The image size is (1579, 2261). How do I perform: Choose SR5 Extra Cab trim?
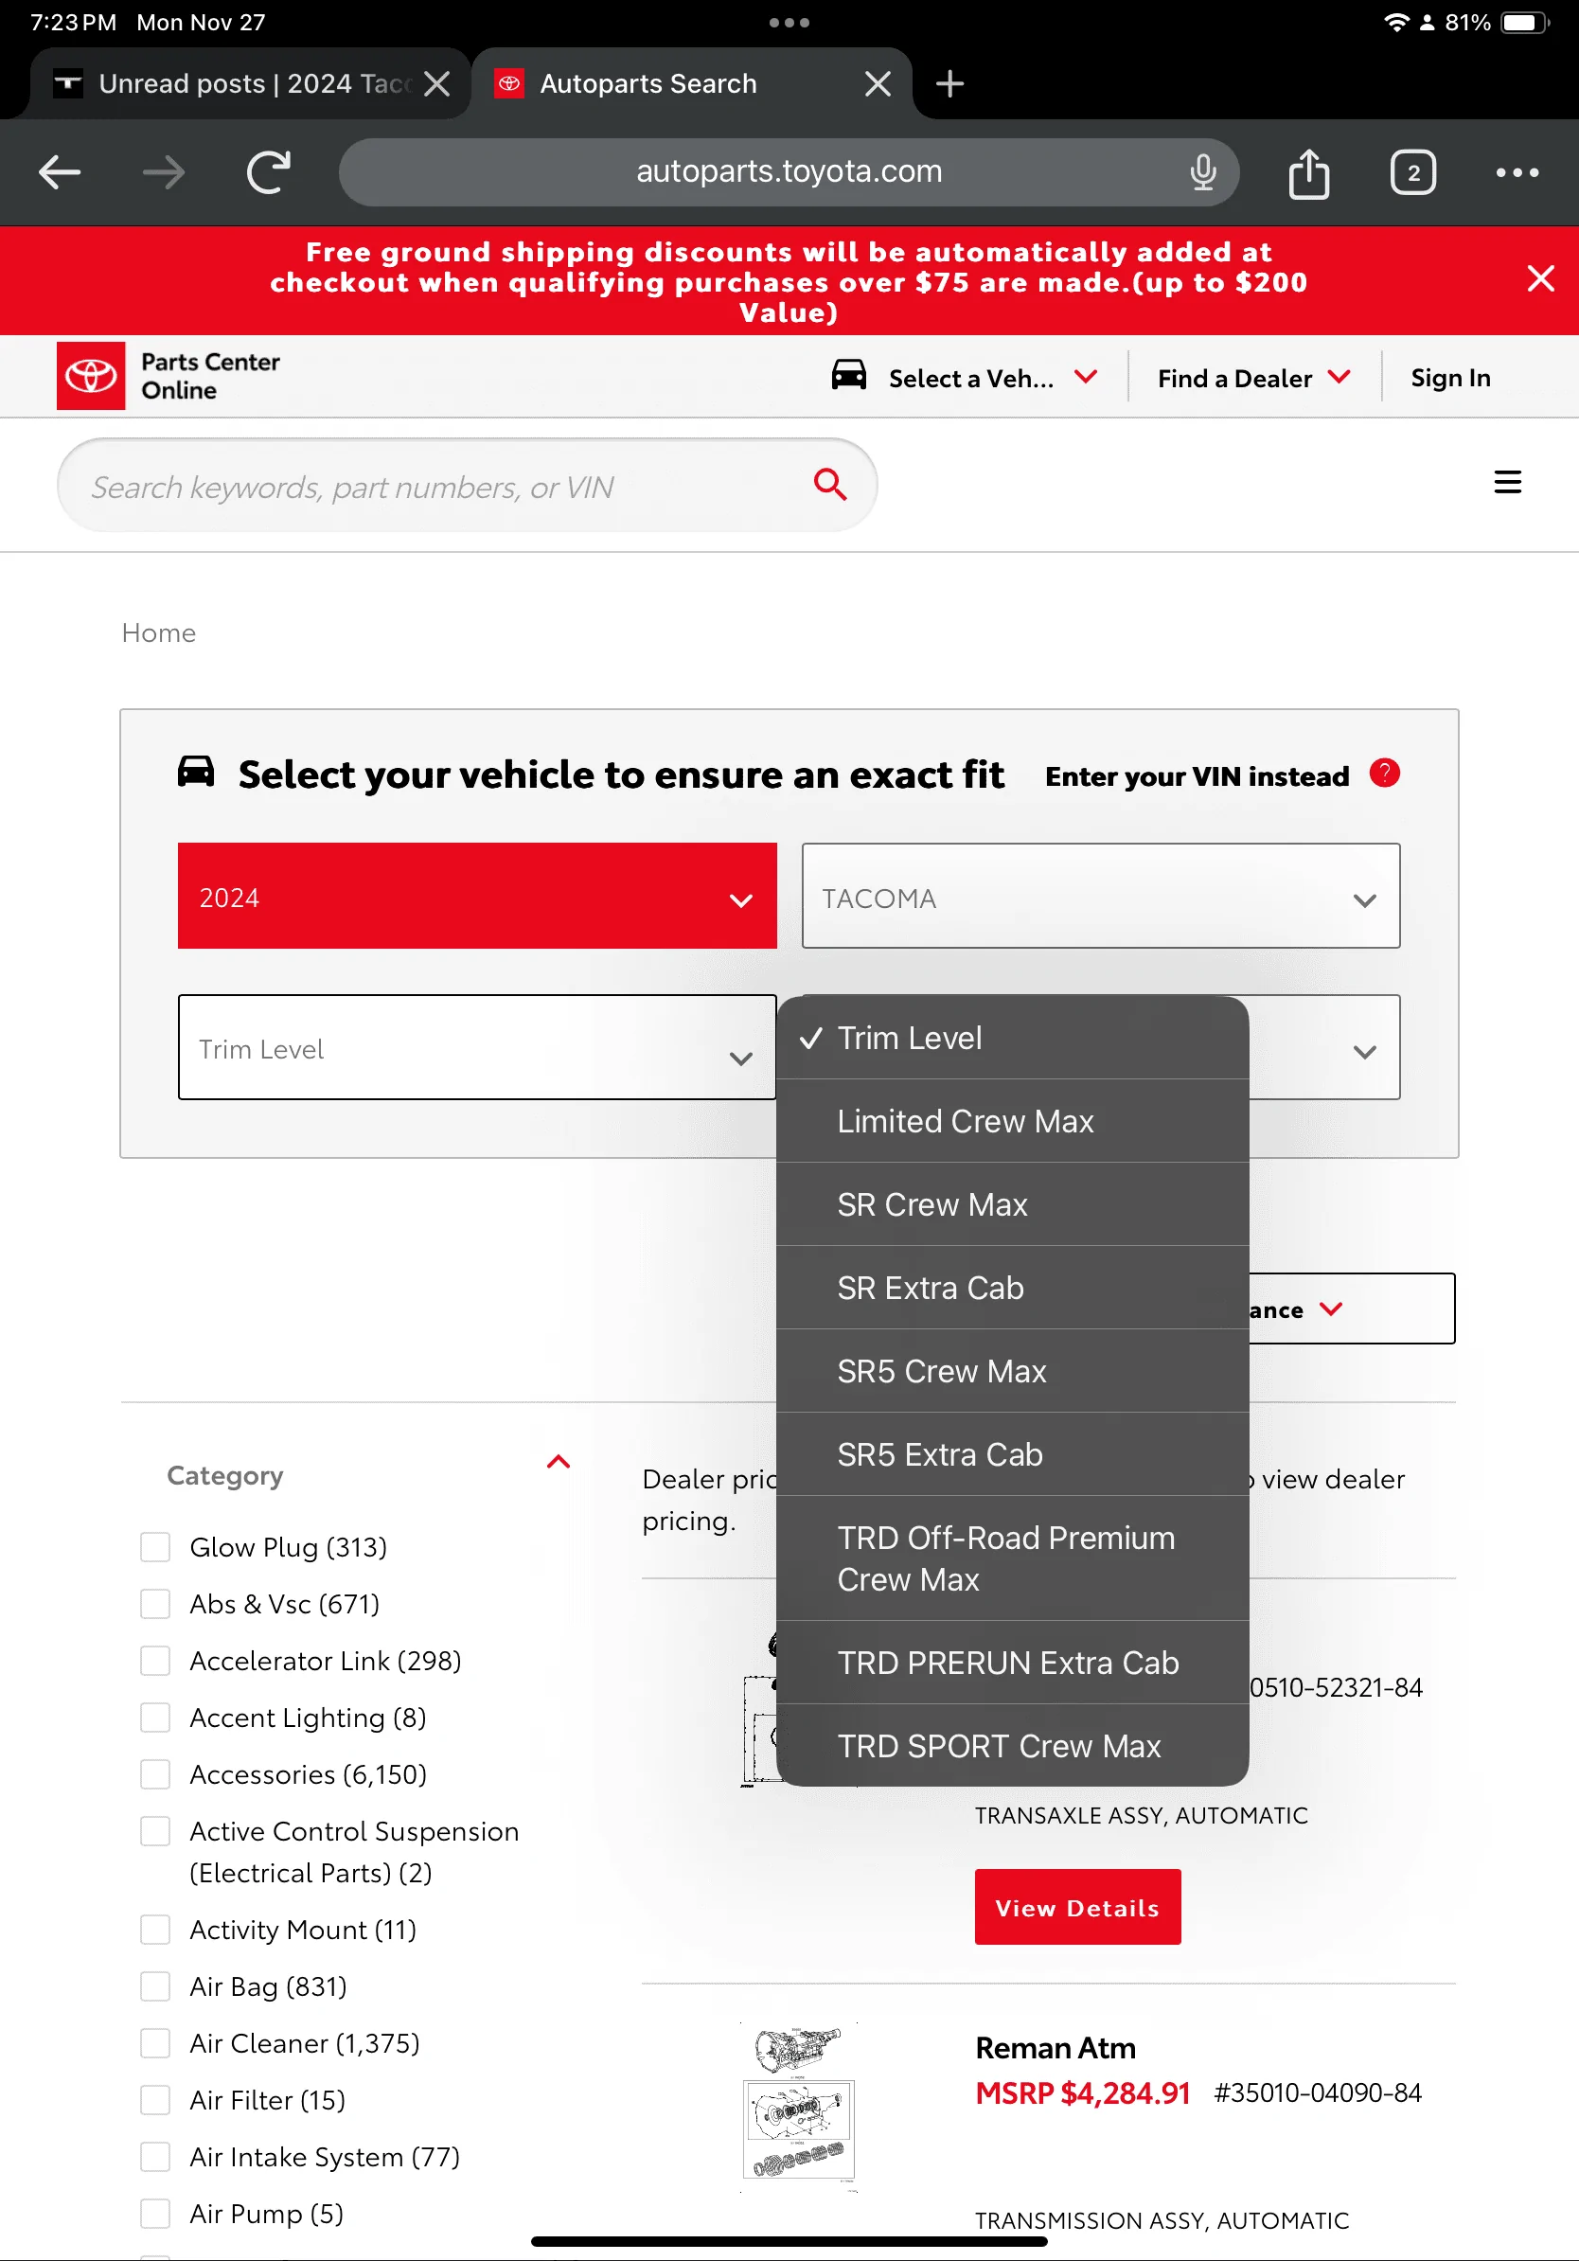1012,1454
